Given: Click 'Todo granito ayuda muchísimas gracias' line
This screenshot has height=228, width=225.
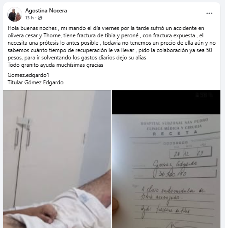Looking at the screenshot, I should (56, 65).
